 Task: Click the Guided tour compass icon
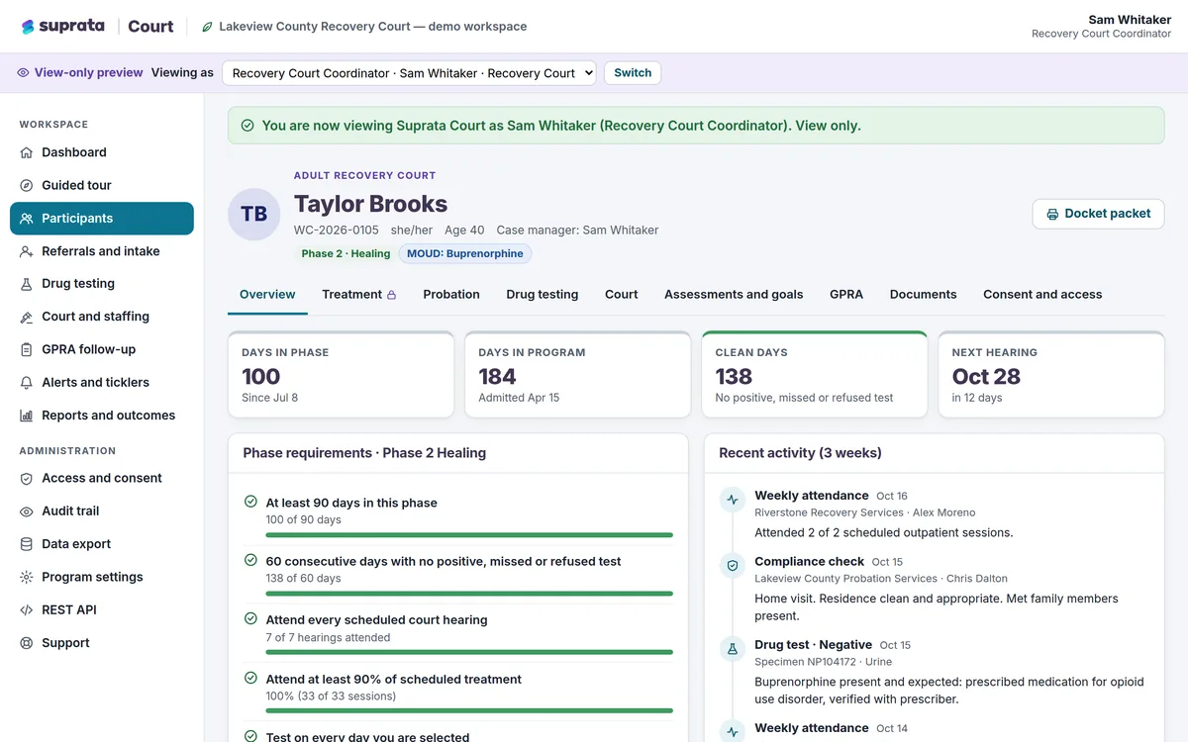pyautogui.click(x=27, y=185)
